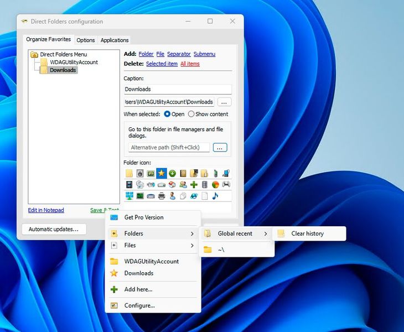The width and height of the screenshot is (404, 332).
Task: Select the printer folder icon
Action: point(162,196)
